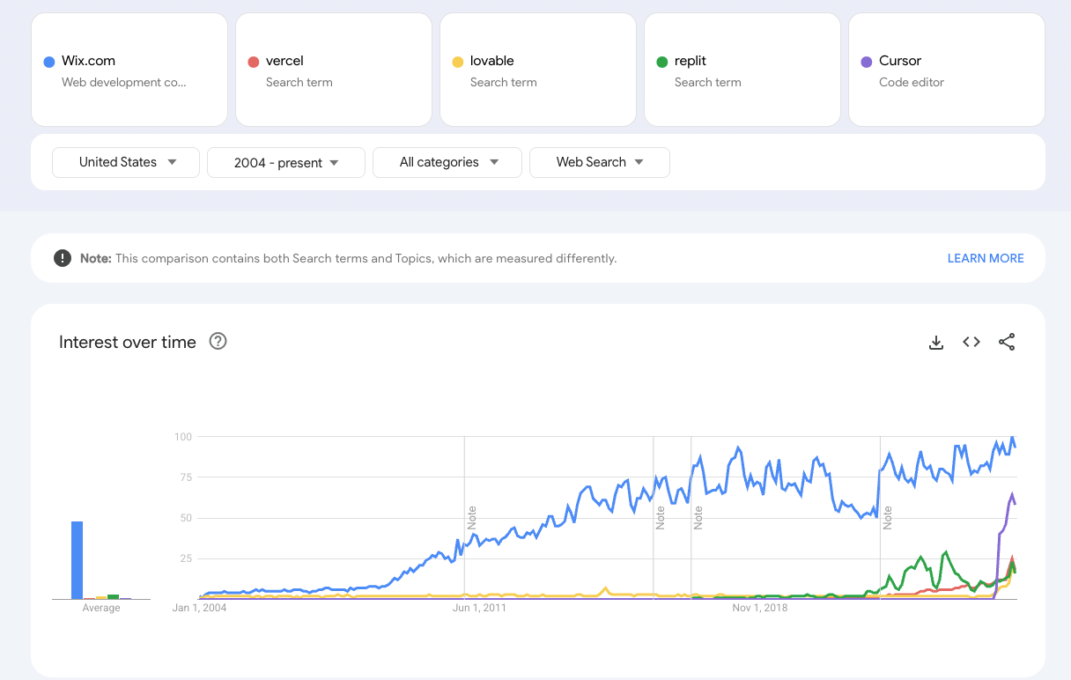This screenshot has width=1071, height=680.
Task: Open help for Interest over time
Action: (x=218, y=341)
